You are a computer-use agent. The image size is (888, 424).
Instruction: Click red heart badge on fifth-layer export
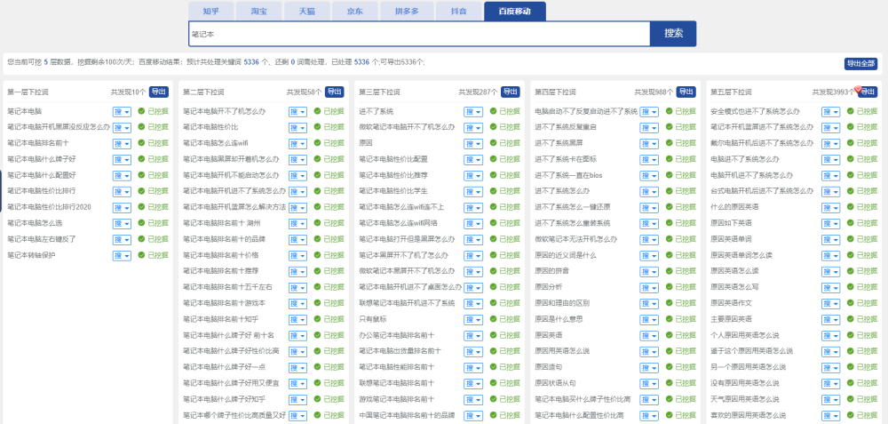tap(858, 89)
